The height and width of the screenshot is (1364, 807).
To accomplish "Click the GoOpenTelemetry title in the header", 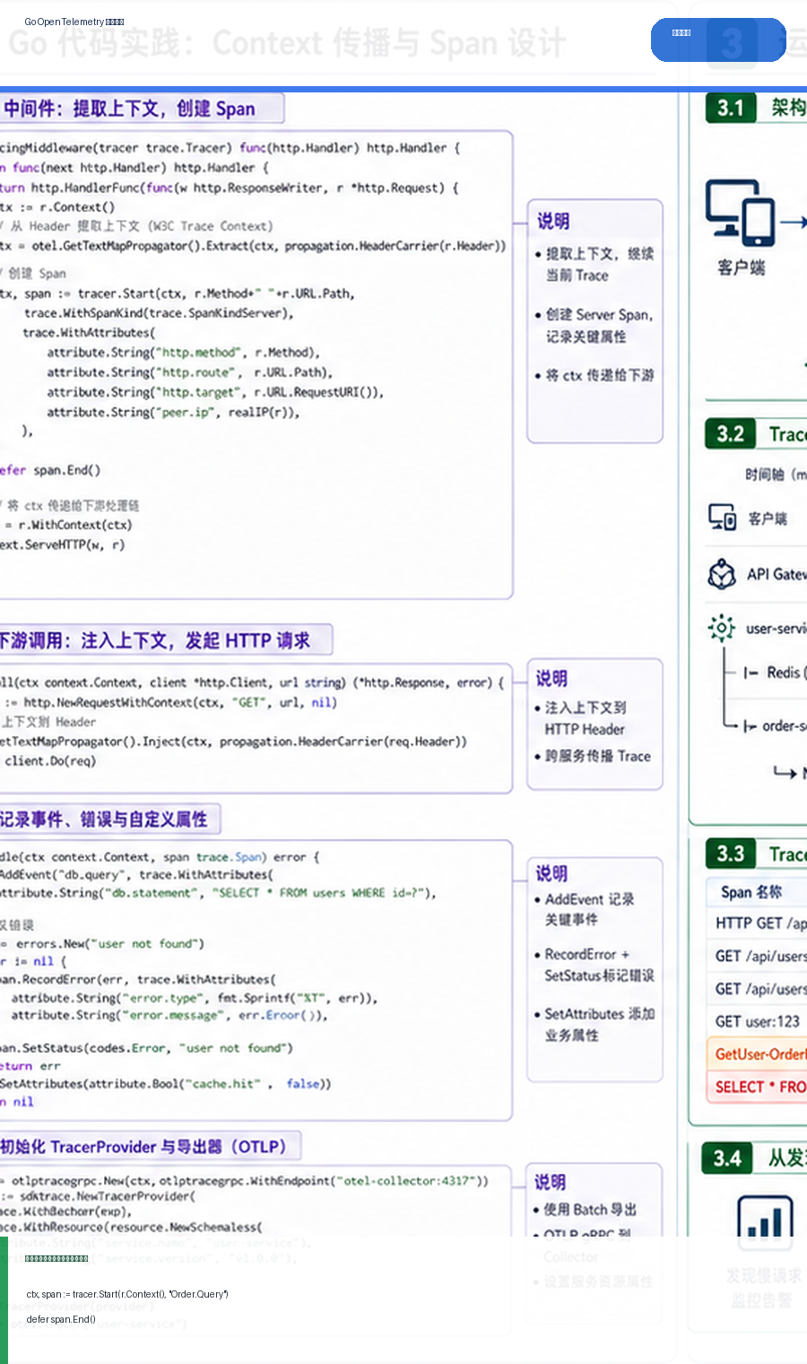I will [74, 22].
